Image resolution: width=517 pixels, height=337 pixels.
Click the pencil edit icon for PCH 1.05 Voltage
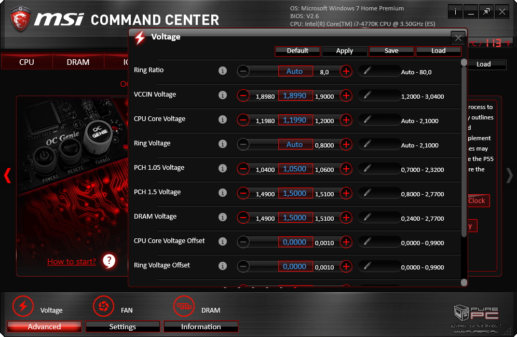click(367, 168)
